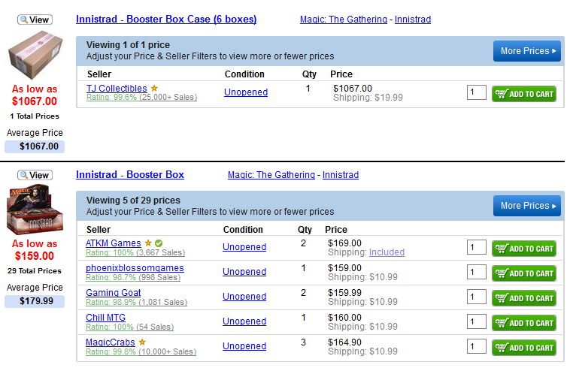Click MagicCrabs gold star icon
The height and width of the screenshot is (368, 570).
(x=143, y=342)
